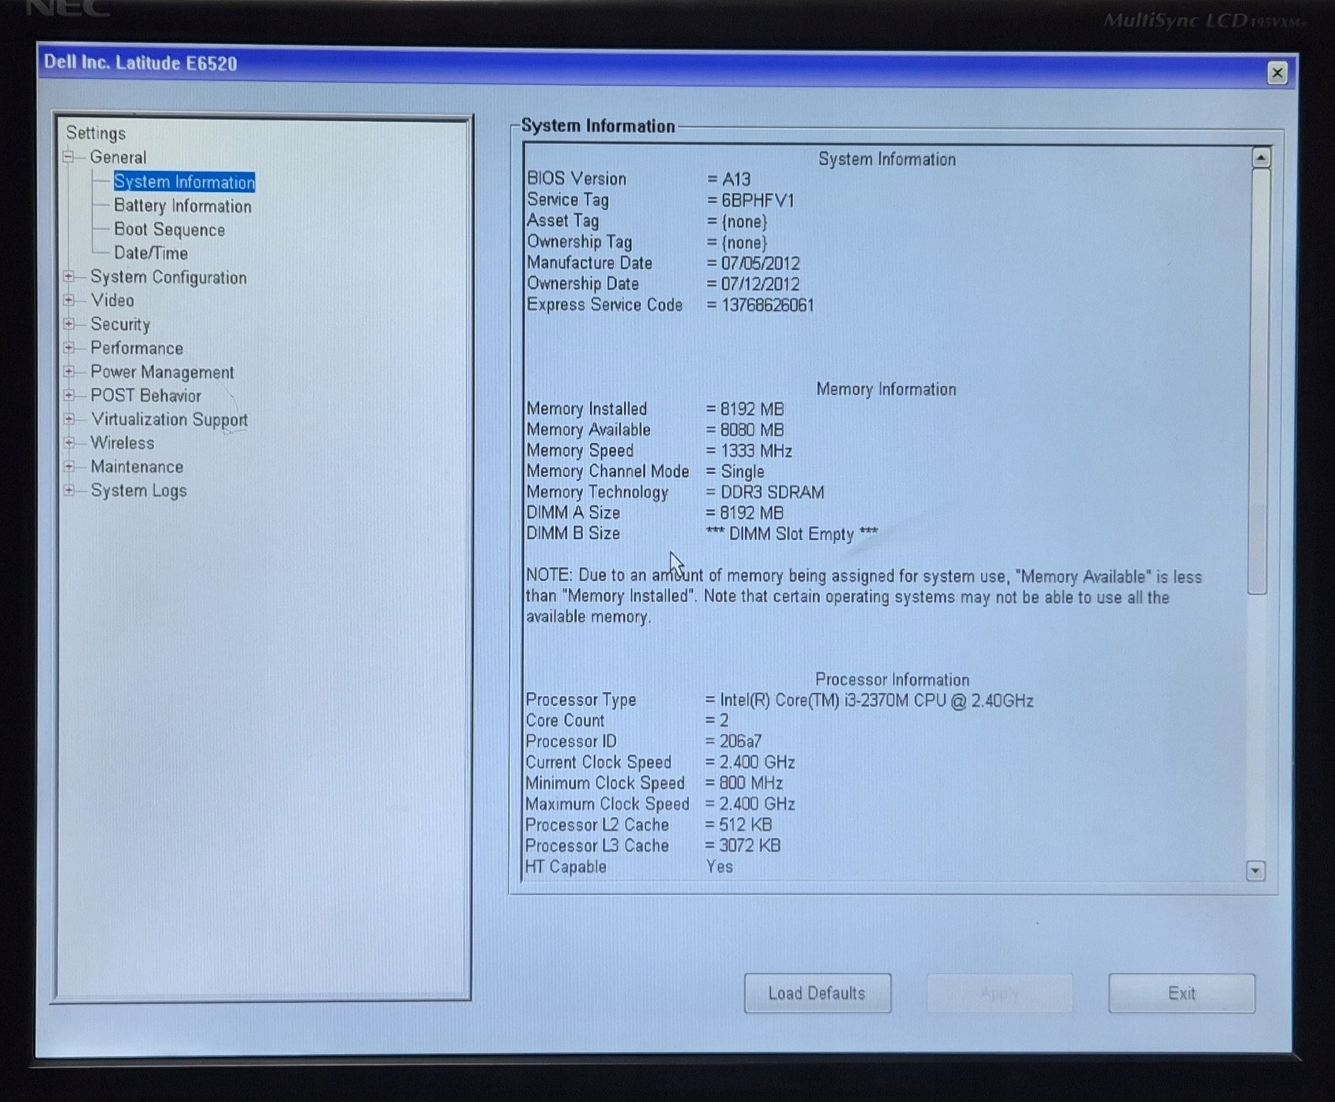This screenshot has width=1335, height=1102.
Task: Click the scroll up arrow
Action: [1260, 158]
